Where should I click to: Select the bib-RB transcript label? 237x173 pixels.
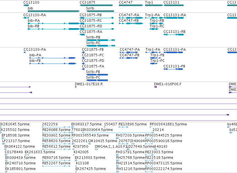pos(33,26)
